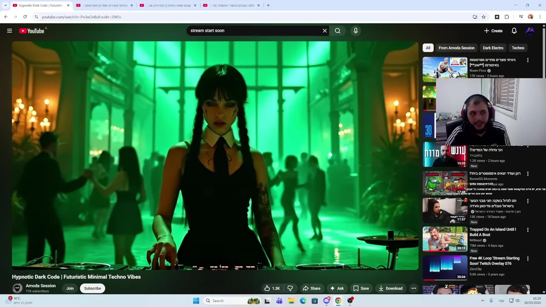Dislike the video with thumbs down
Image resolution: width=546 pixels, height=307 pixels.
pos(290,288)
